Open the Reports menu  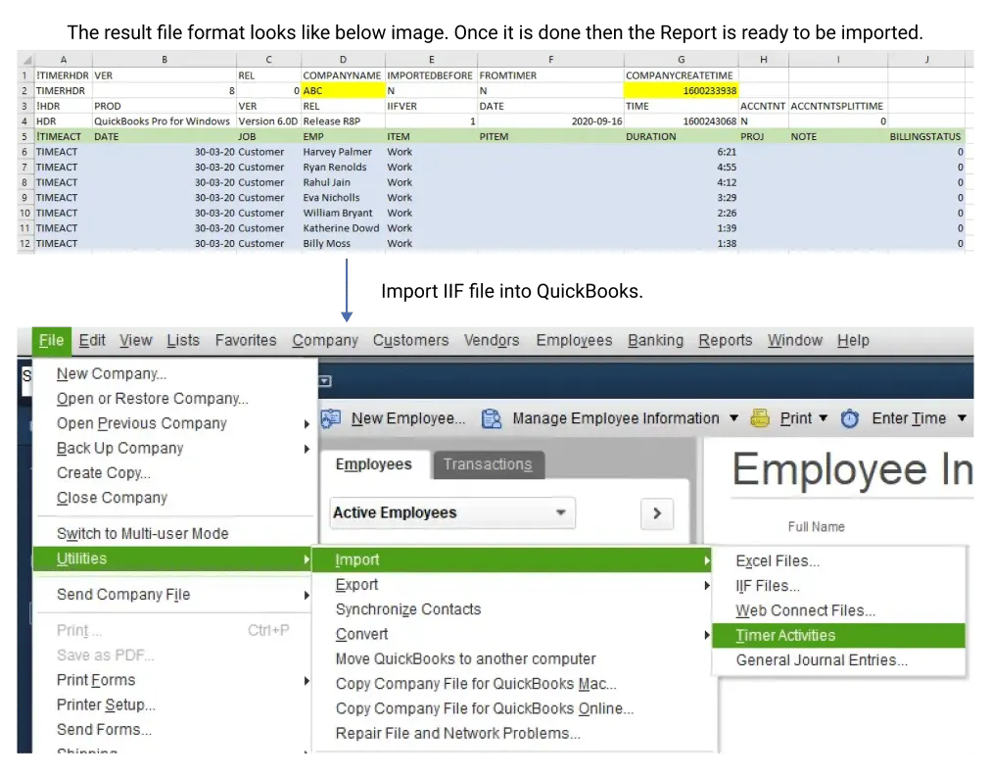(x=725, y=341)
